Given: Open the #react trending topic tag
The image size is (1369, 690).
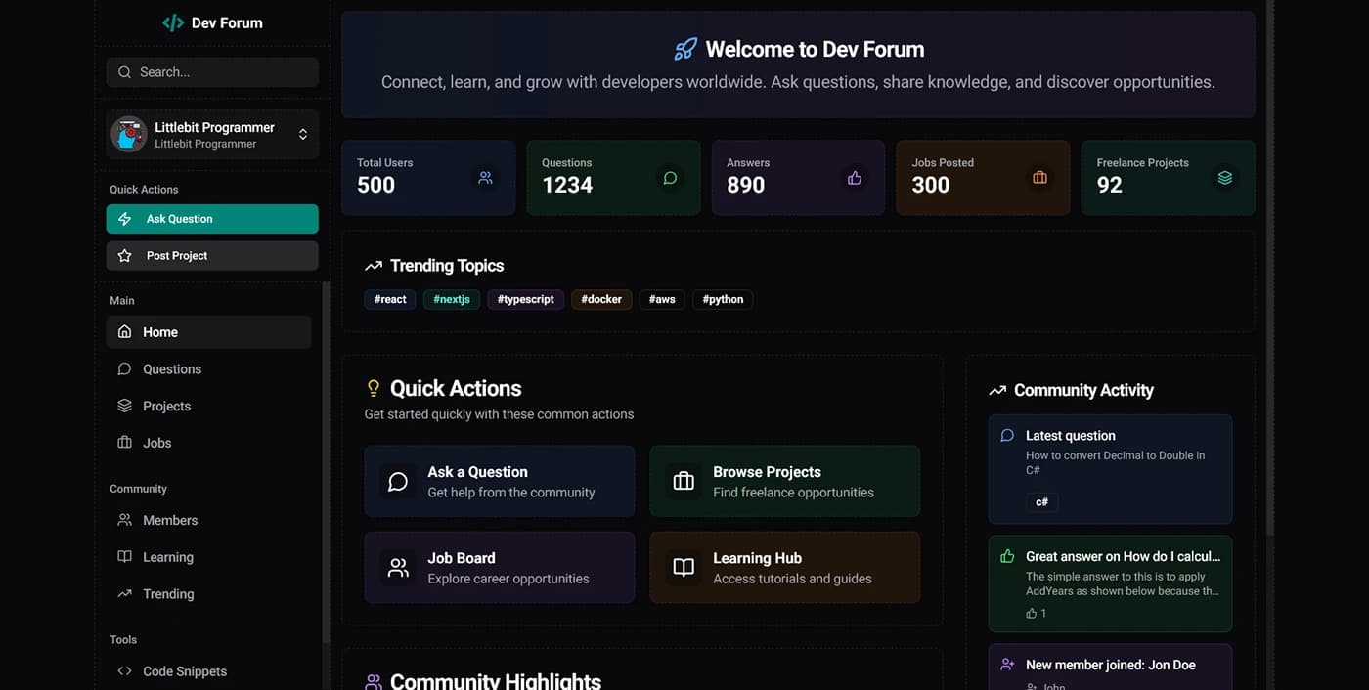Looking at the screenshot, I should (x=389, y=299).
